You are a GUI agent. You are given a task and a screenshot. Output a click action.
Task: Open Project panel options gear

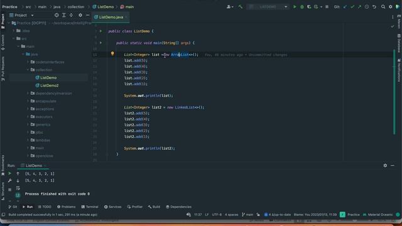tap(80, 15)
